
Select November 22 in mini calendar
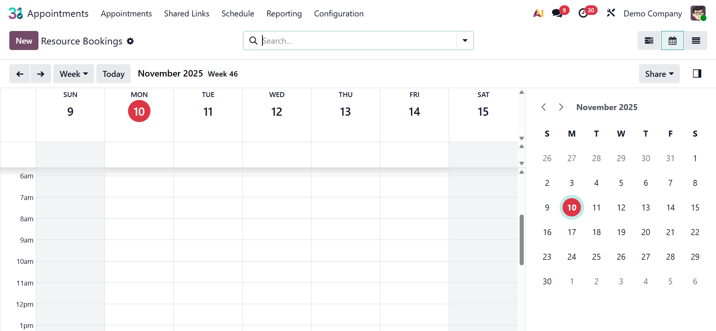point(695,232)
